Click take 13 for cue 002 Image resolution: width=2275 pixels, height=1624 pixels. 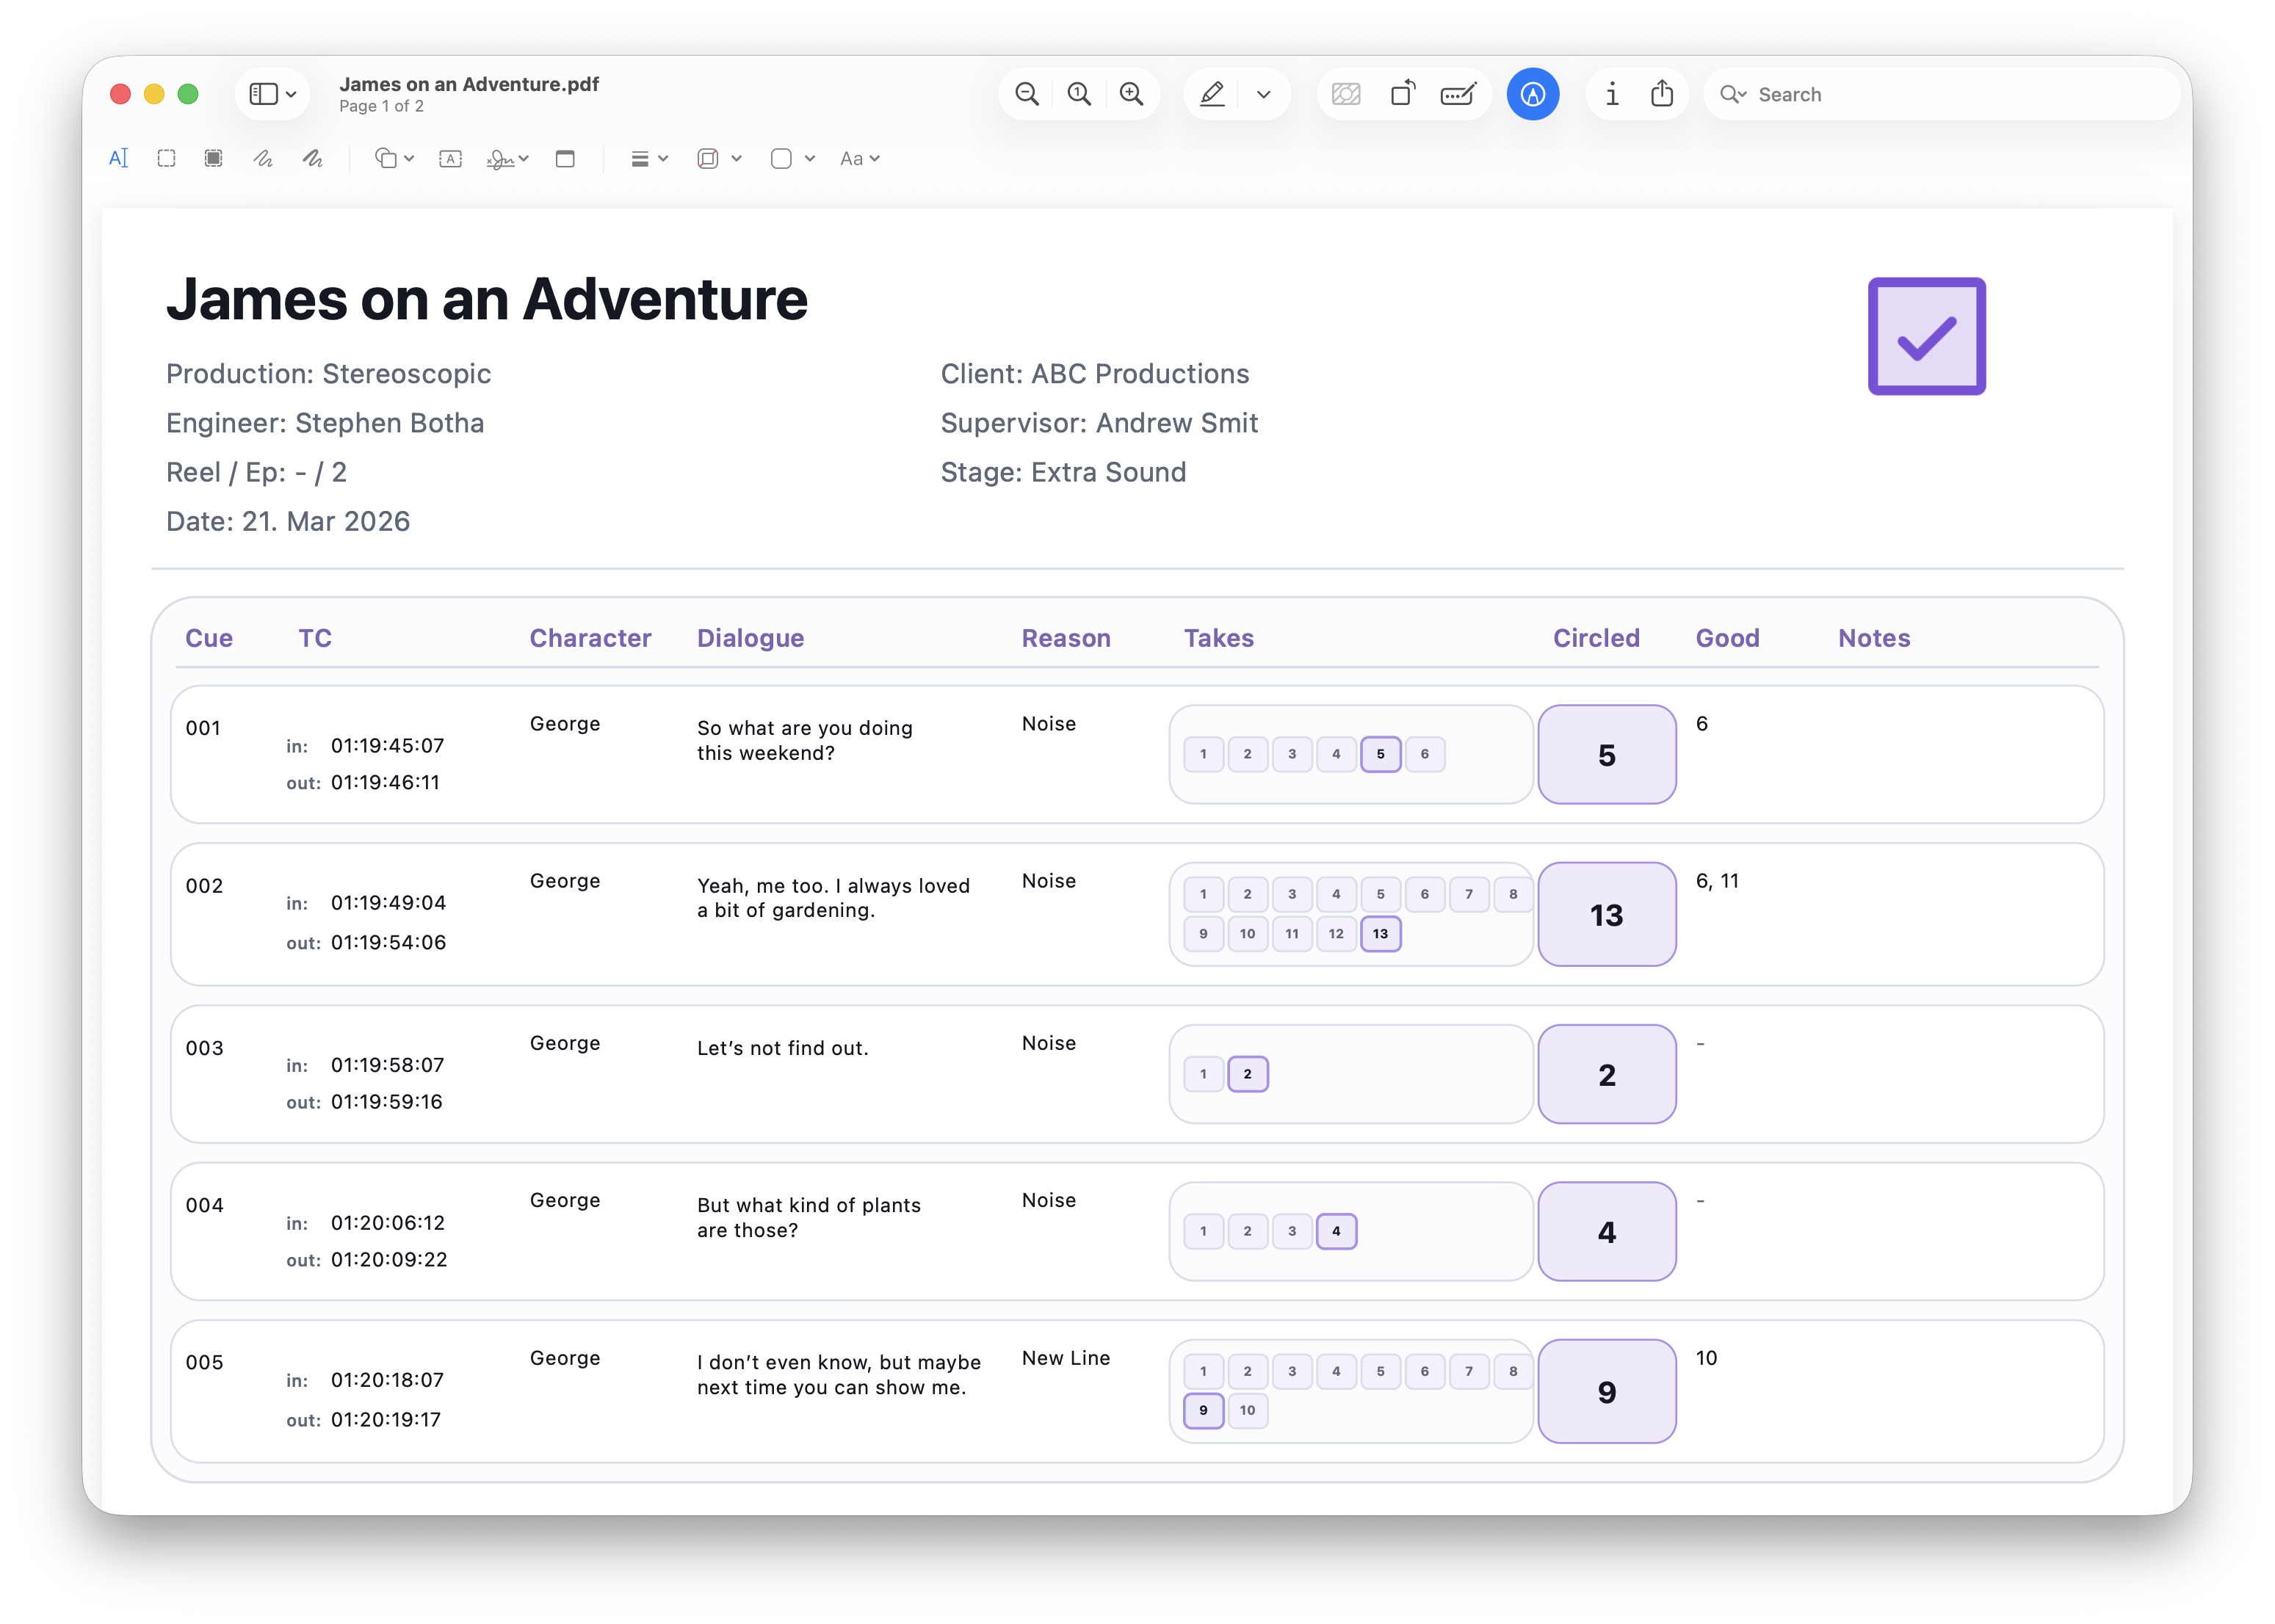click(x=1381, y=934)
